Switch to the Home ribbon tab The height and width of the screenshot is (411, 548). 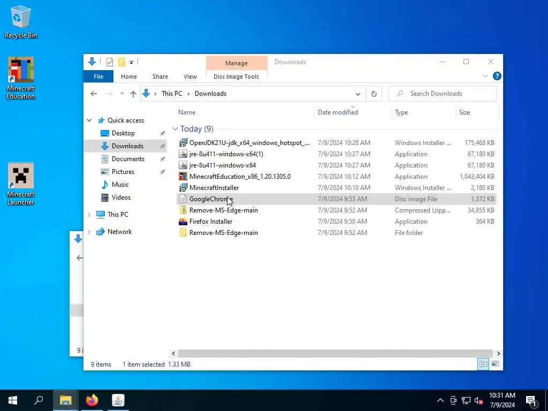[x=129, y=77]
